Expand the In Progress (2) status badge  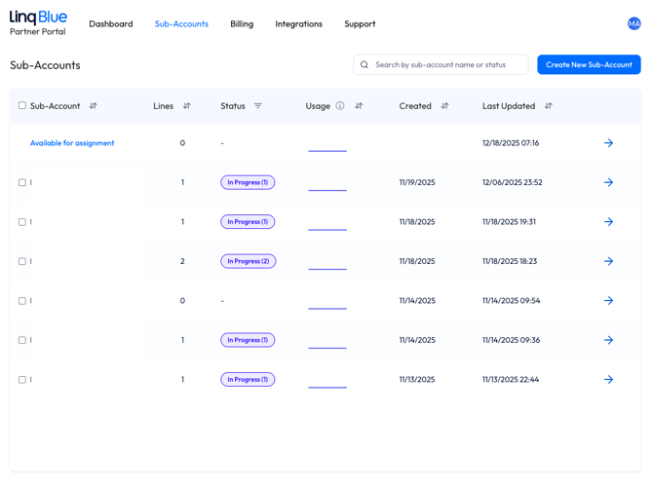point(248,261)
